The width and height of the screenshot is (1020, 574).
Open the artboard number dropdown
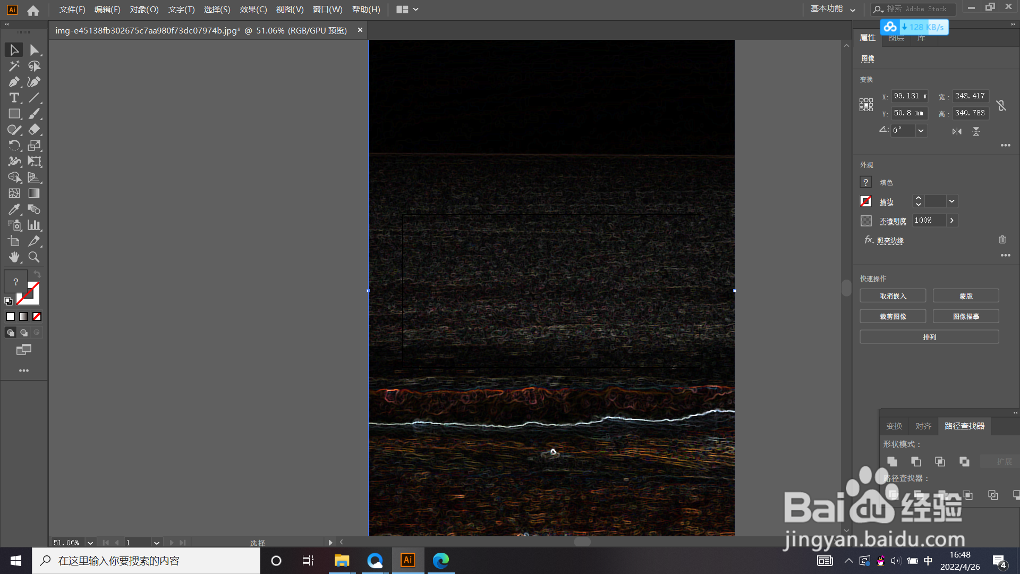[x=157, y=543]
